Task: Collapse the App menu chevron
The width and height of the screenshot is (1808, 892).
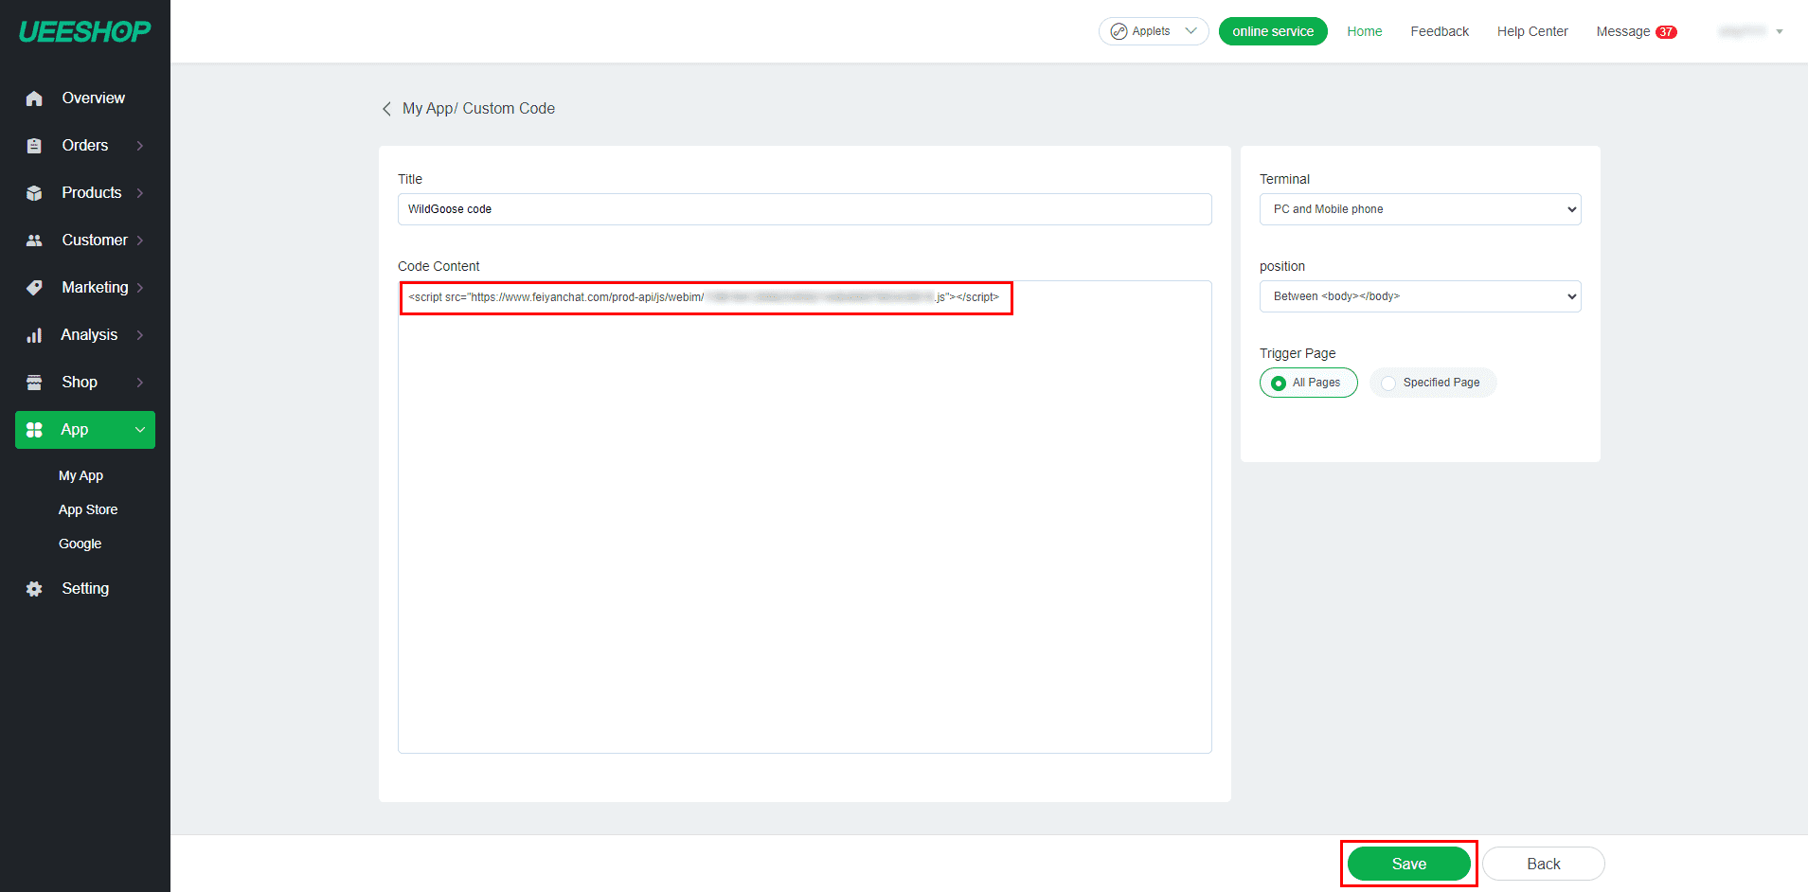Action: [140, 430]
